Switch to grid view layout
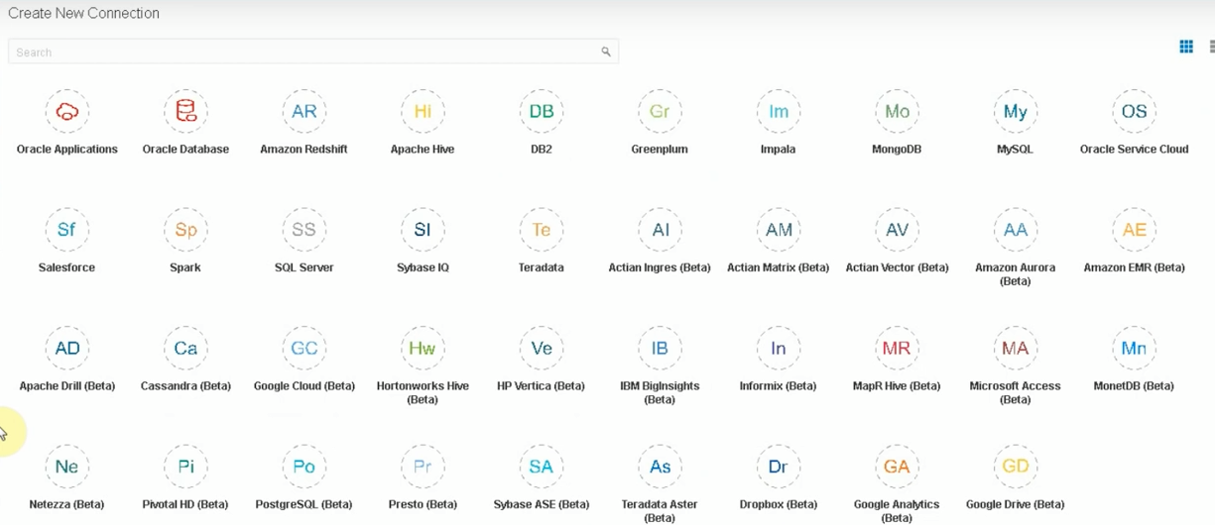This screenshot has height=525, width=1215. pyautogui.click(x=1185, y=47)
